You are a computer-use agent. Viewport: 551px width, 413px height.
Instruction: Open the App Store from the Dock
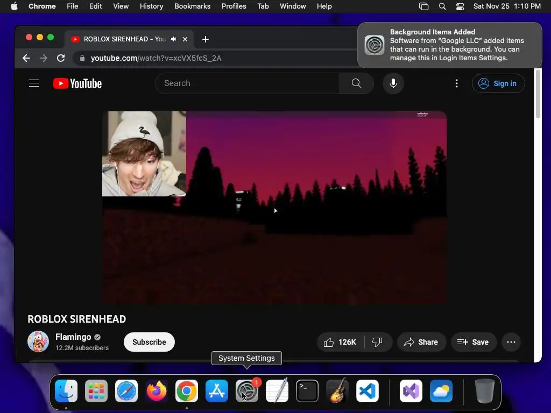[x=217, y=391]
